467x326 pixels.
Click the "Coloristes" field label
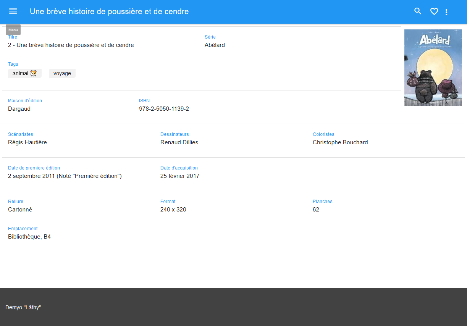(323, 134)
